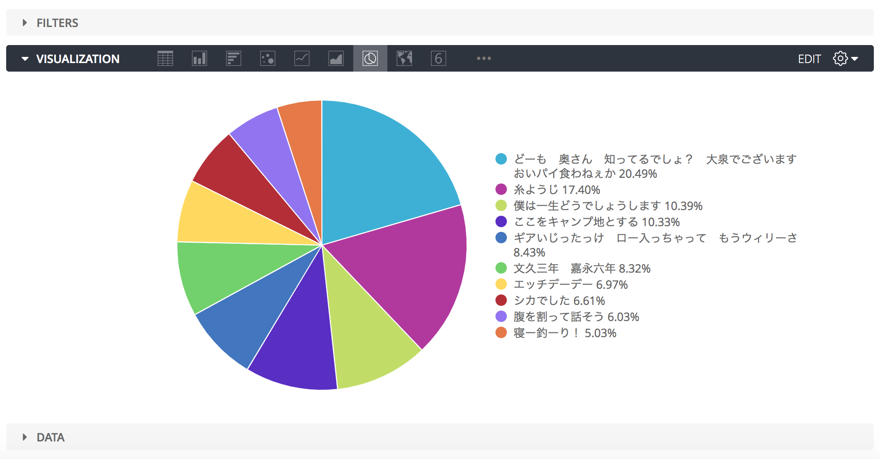This screenshot has height=459, width=880.
Task: Click the orange 寝一釣ーり！ legend swatch
Action: (x=501, y=333)
